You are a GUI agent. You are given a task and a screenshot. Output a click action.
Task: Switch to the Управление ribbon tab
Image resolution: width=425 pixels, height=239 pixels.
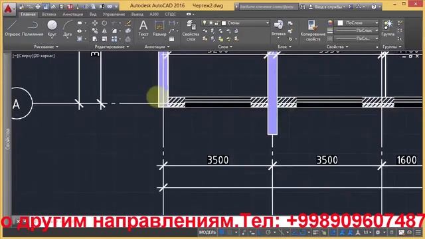(x=114, y=14)
